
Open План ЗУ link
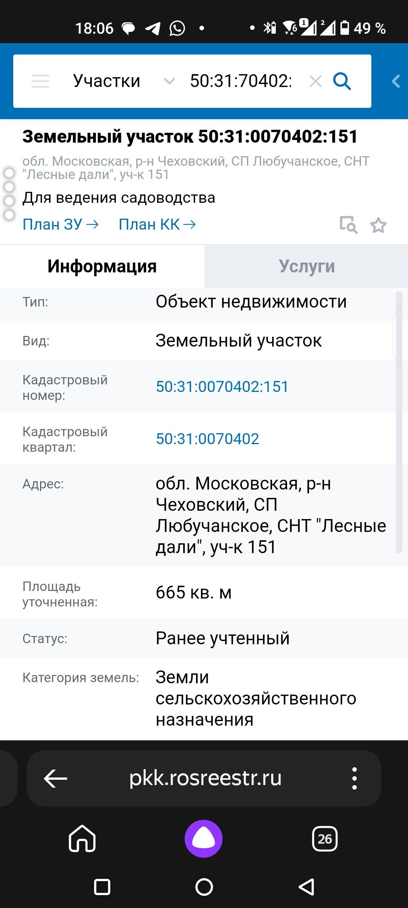60,224
